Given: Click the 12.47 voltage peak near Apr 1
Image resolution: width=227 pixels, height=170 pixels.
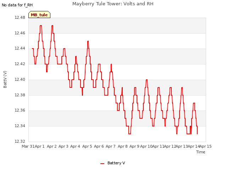Looking at the screenshot, I should (41, 25).
